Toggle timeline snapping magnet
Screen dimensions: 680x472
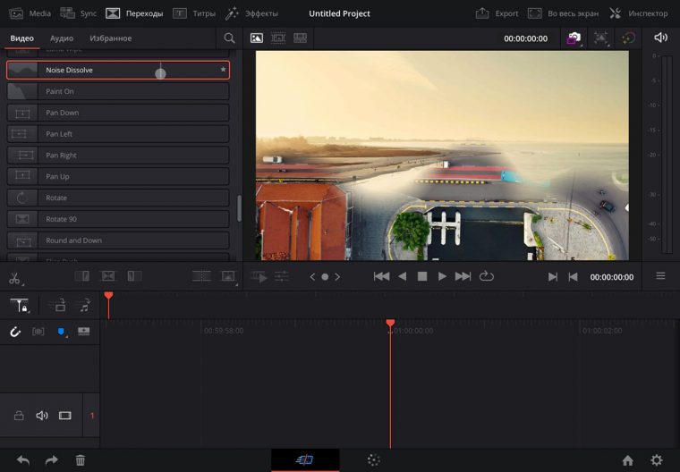point(15,331)
